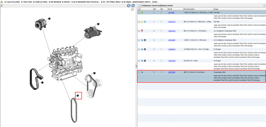Add part 385738R1 using its plus icon
Image resolution: width=266 pixels, height=127 pixels.
pyautogui.click(x=139, y=72)
